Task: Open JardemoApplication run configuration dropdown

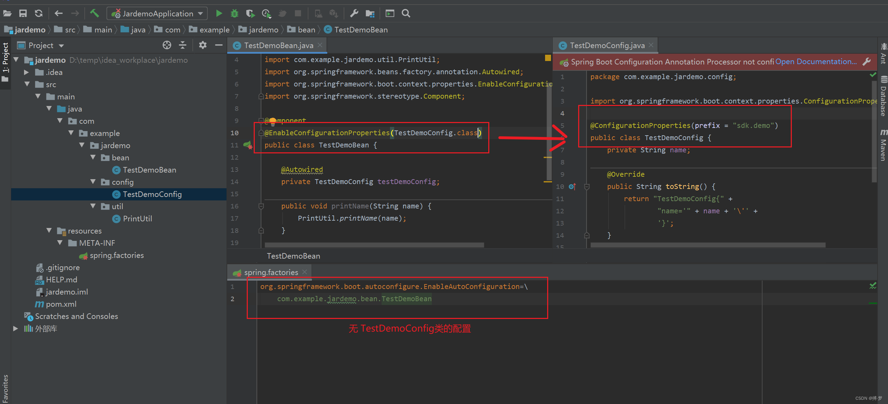Action: tap(158, 14)
